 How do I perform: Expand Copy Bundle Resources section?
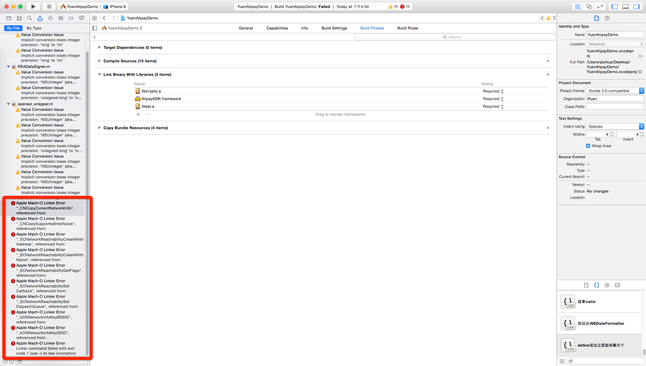99,128
